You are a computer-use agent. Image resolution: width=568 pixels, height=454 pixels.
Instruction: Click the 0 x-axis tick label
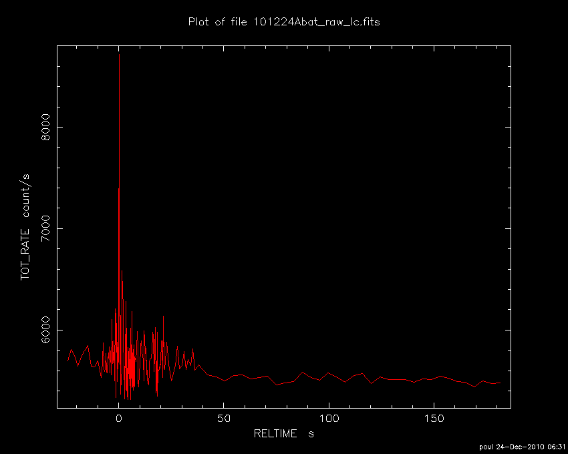click(119, 419)
